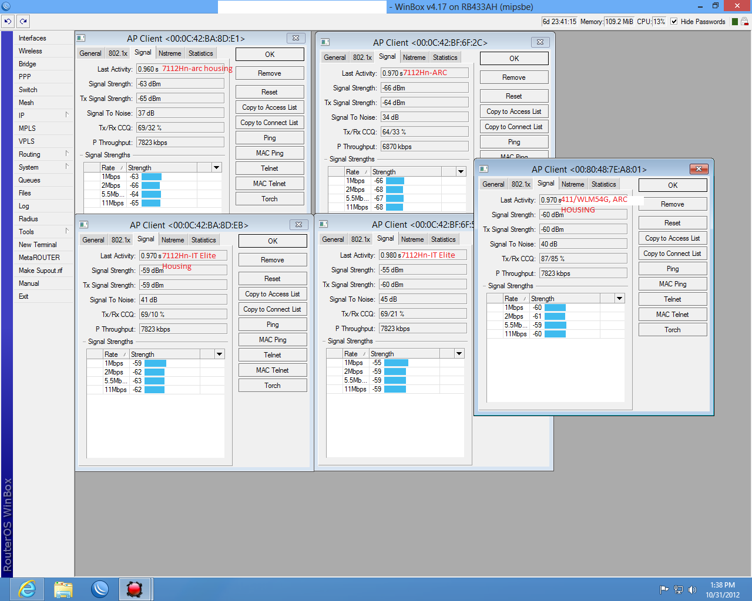Click Copy to Access List in 00:0C:42:BF:6F:2C window

[x=514, y=112]
